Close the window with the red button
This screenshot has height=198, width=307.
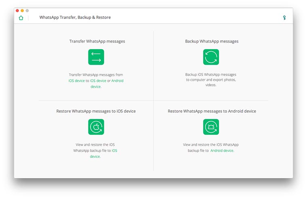click(17, 10)
